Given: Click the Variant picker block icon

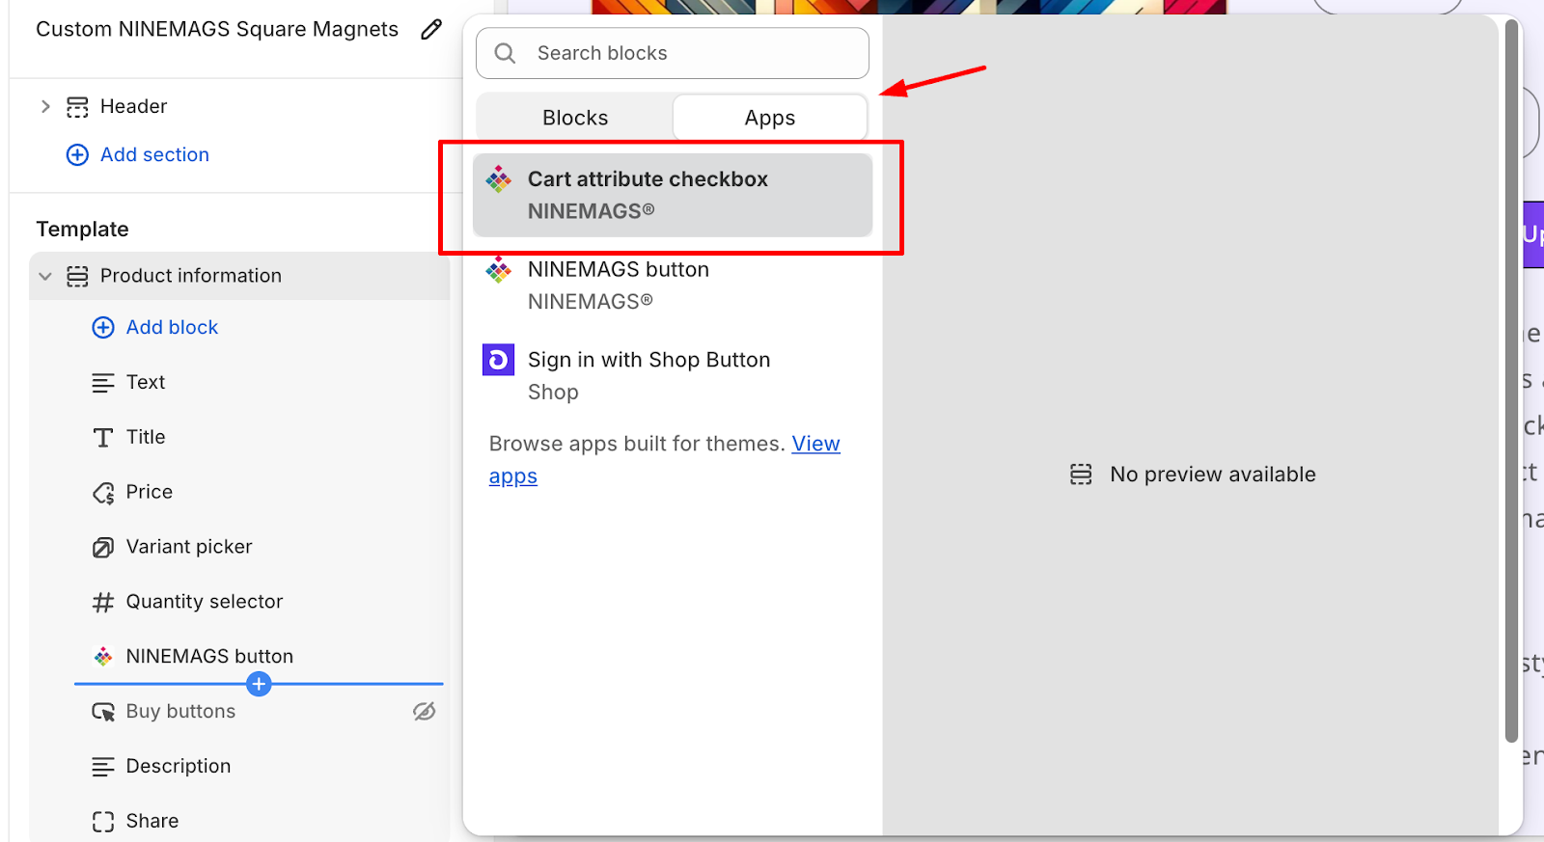Looking at the screenshot, I should tap(103, 548).
